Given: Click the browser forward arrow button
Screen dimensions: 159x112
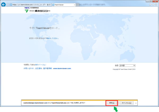Looking at the screenshot, I should click(7, 4).
